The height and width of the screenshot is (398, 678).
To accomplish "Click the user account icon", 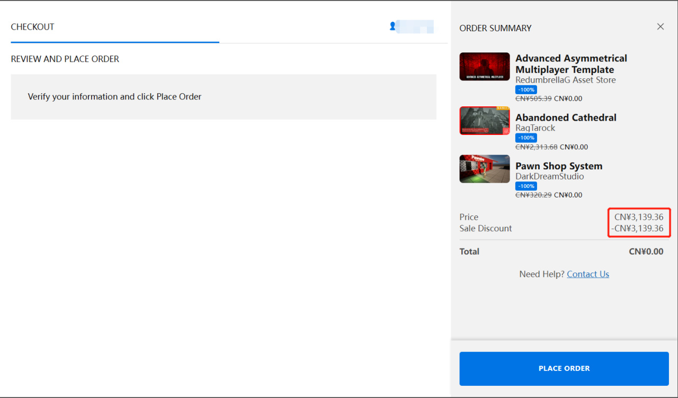I will coord(392,26).
